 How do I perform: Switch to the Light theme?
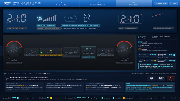[x=173, y=4]
